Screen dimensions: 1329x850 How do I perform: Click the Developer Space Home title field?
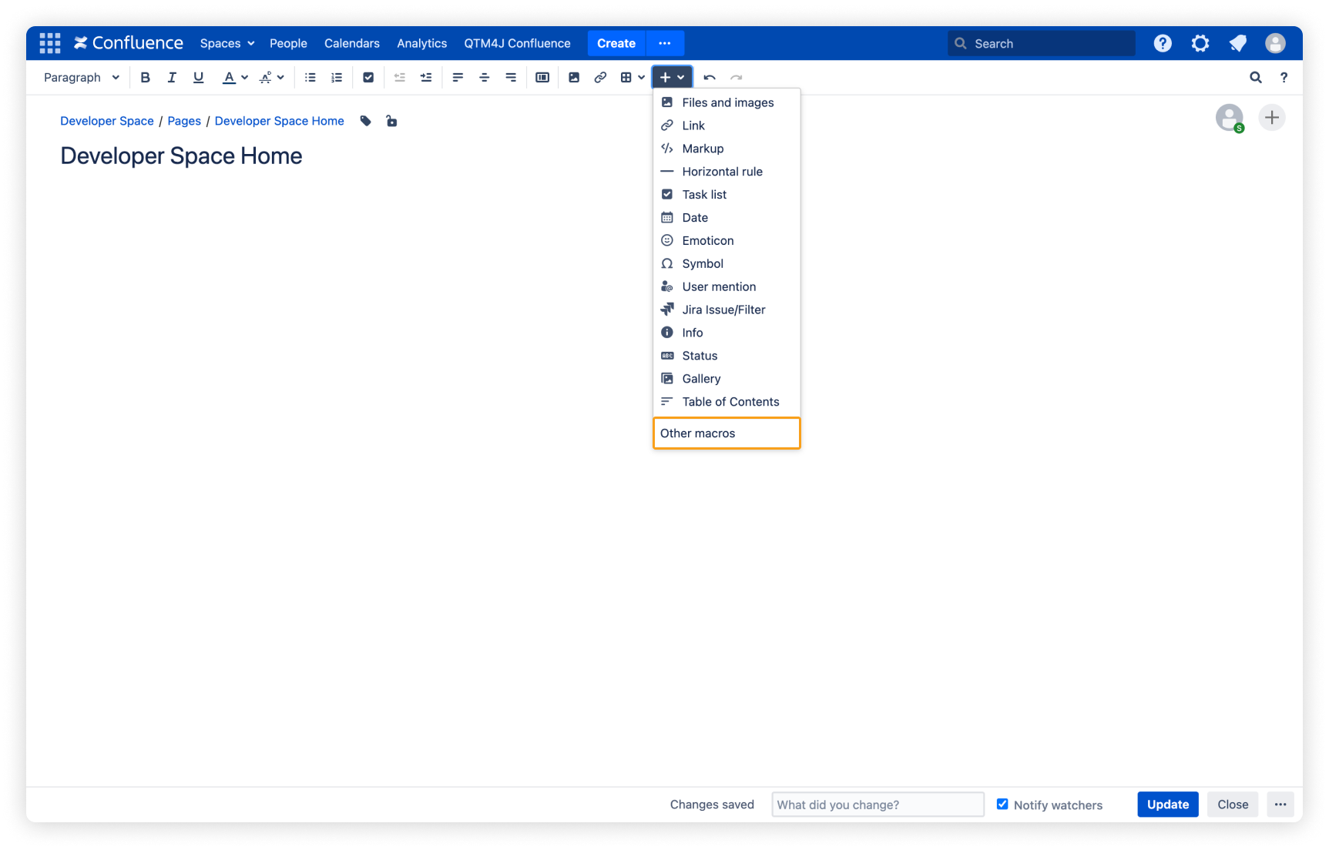point(182,156)
